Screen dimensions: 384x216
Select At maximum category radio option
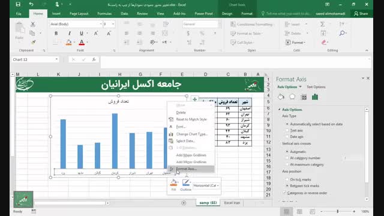point(287,164)
